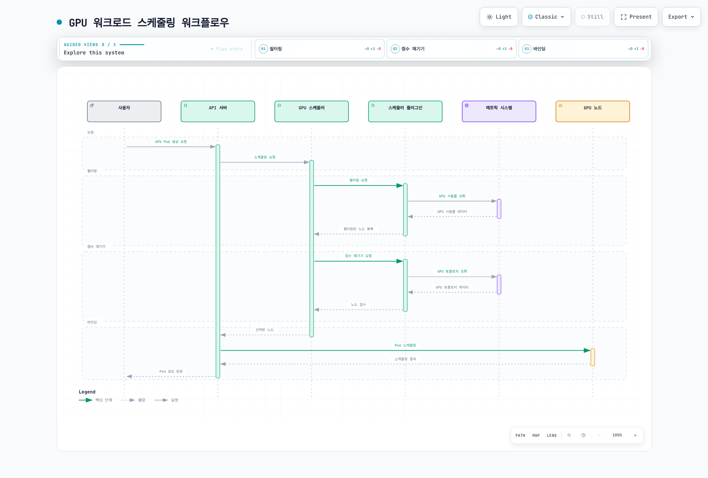This screenshot has width=708, height=478.
Task: Click the '필터링 요청' message label
Action: point(358,180)
